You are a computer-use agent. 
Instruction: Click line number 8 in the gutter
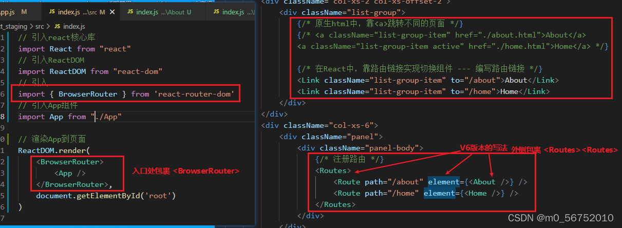tap(3, 117)
